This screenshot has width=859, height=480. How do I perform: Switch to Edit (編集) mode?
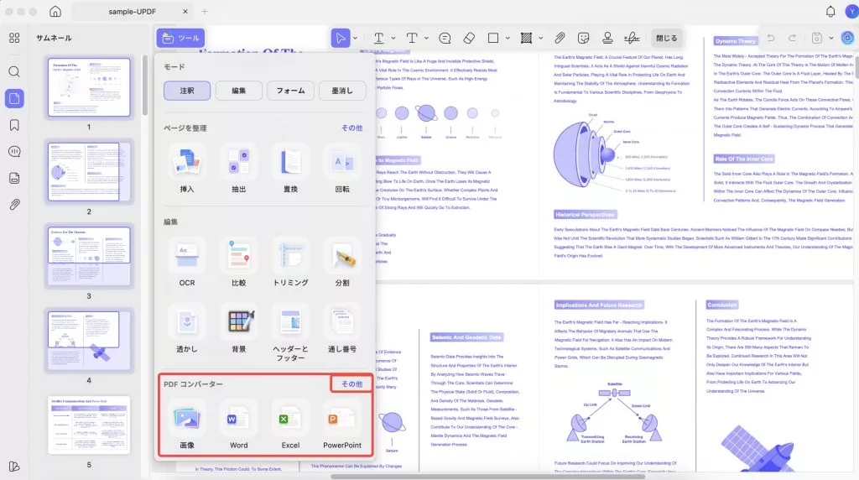click(239, 91)
